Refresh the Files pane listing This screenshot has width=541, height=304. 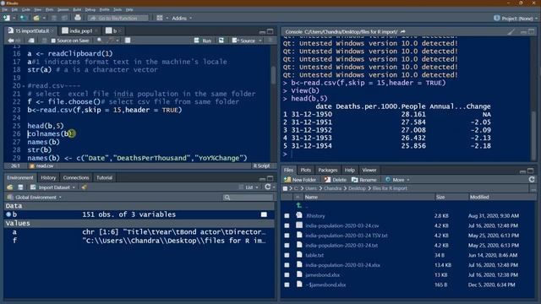coord(532,179)
